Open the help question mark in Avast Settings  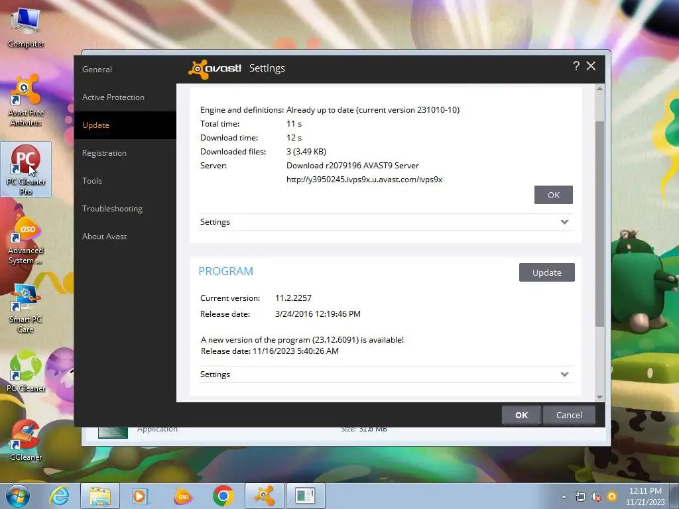pos(576,66)
